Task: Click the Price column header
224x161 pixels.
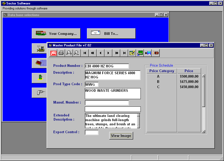Action: [x=189, y=71]
